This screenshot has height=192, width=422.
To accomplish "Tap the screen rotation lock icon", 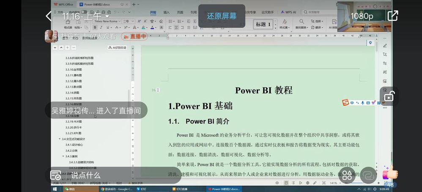I will click(389, 96).
